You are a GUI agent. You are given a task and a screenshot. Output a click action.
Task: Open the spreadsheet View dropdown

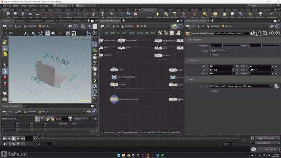(81, 119)
